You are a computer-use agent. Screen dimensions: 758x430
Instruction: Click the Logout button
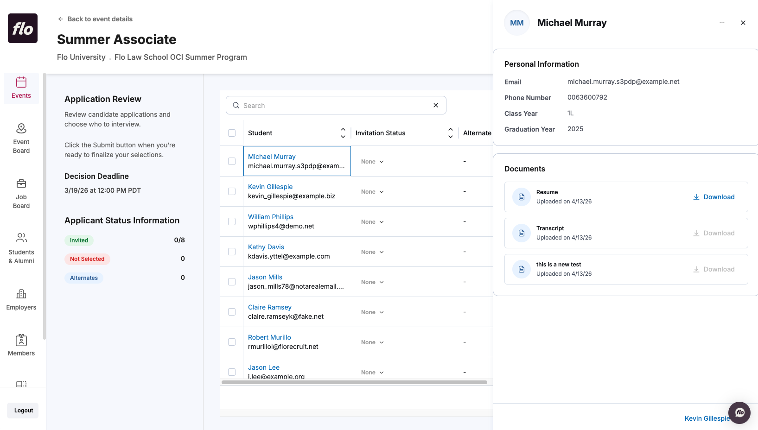click(x=23, y=411)
